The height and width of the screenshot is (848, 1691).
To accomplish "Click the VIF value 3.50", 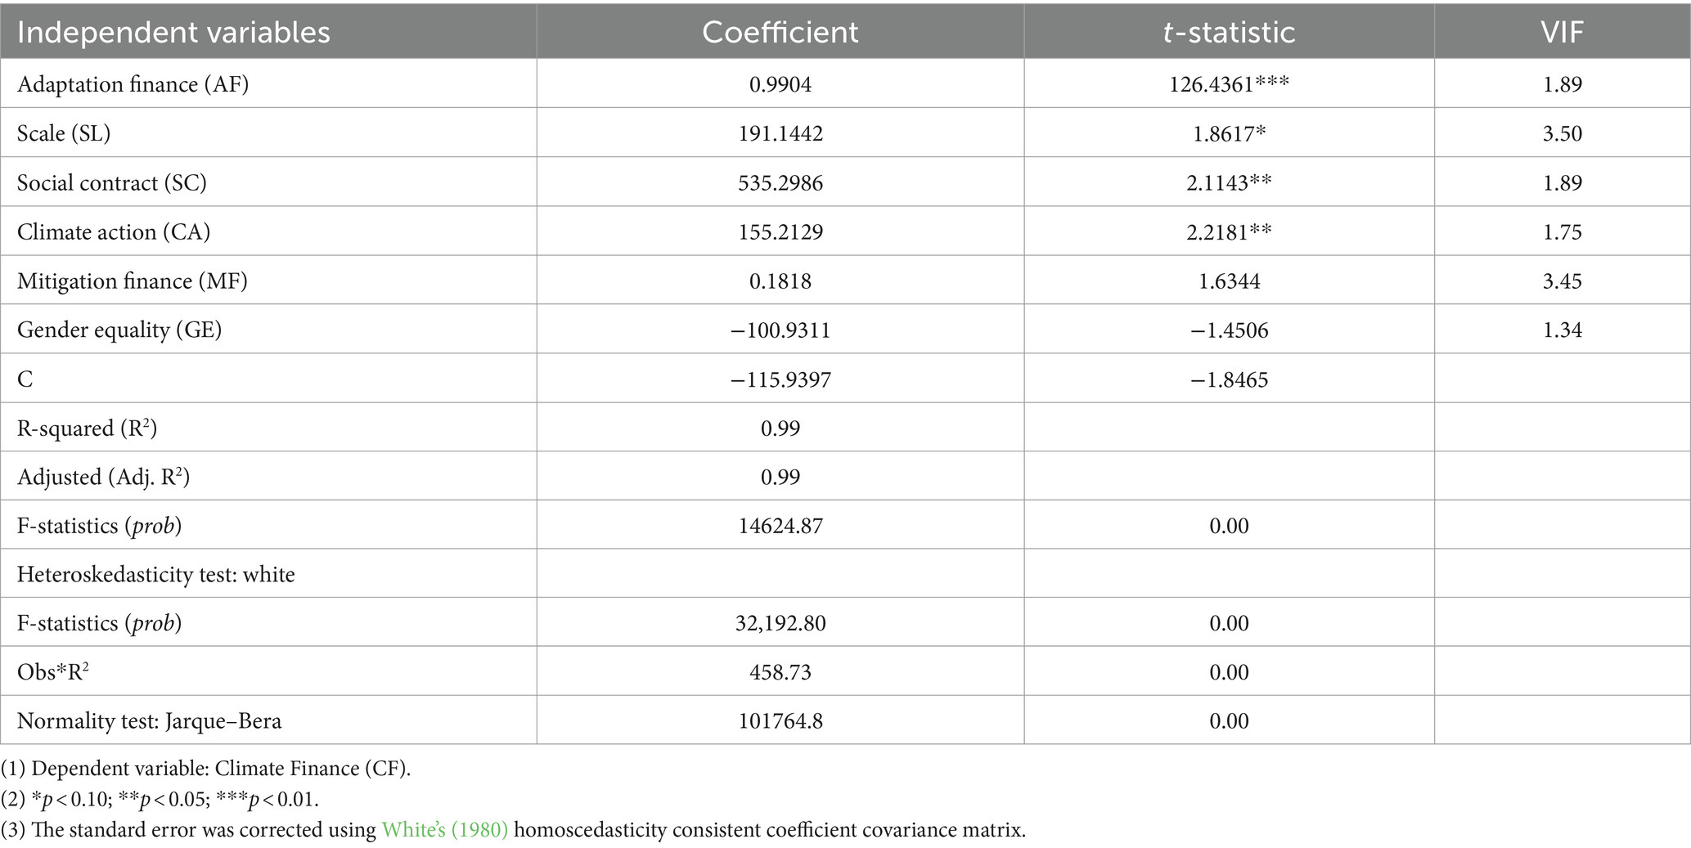I will (1562, 133).
